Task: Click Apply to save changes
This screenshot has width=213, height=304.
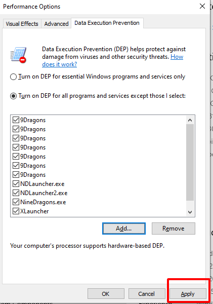Action: (x=188, y=294)
